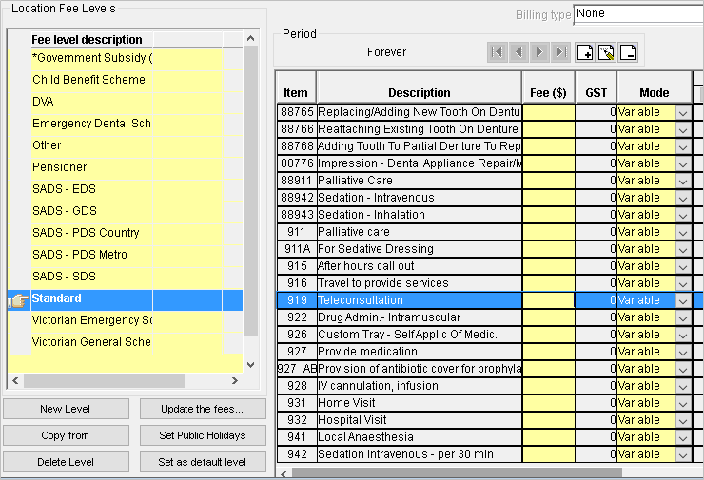Select the Child Benefit Scheme fee level
This screenshot has height=480, width=704.
tap(92, 80)
